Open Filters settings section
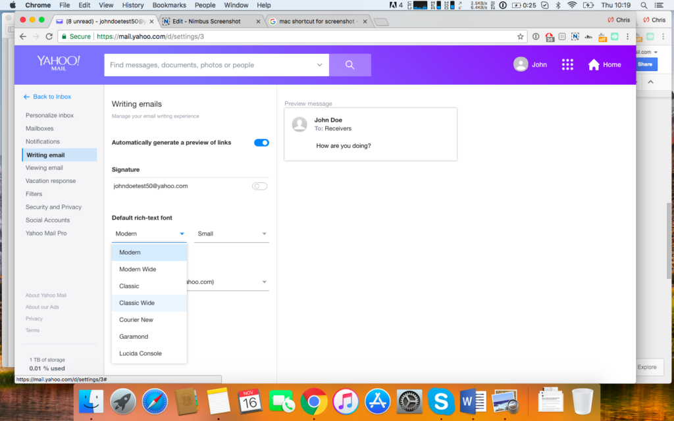The width and height of the screenshot is (674, 421). (x=34, y=194)
